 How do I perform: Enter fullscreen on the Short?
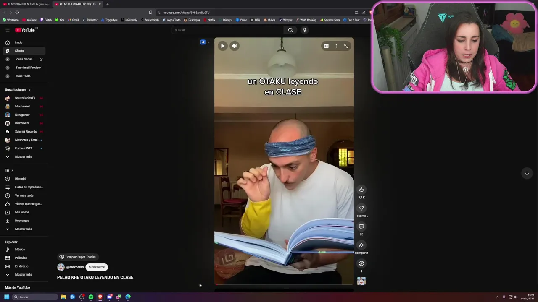pyautogui.click(x=346, y=46)
